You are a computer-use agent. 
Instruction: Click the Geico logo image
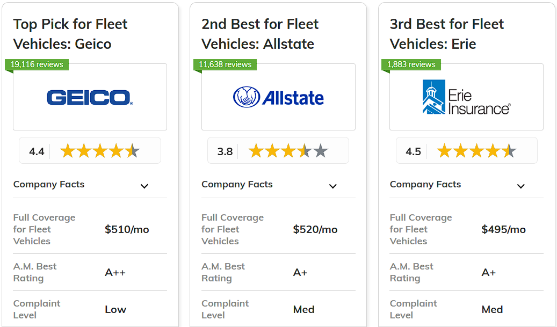click(90, 97)
